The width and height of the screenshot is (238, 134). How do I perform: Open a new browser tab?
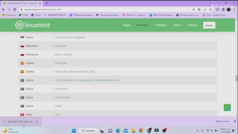pyautogui.click(x=47, y=3)
